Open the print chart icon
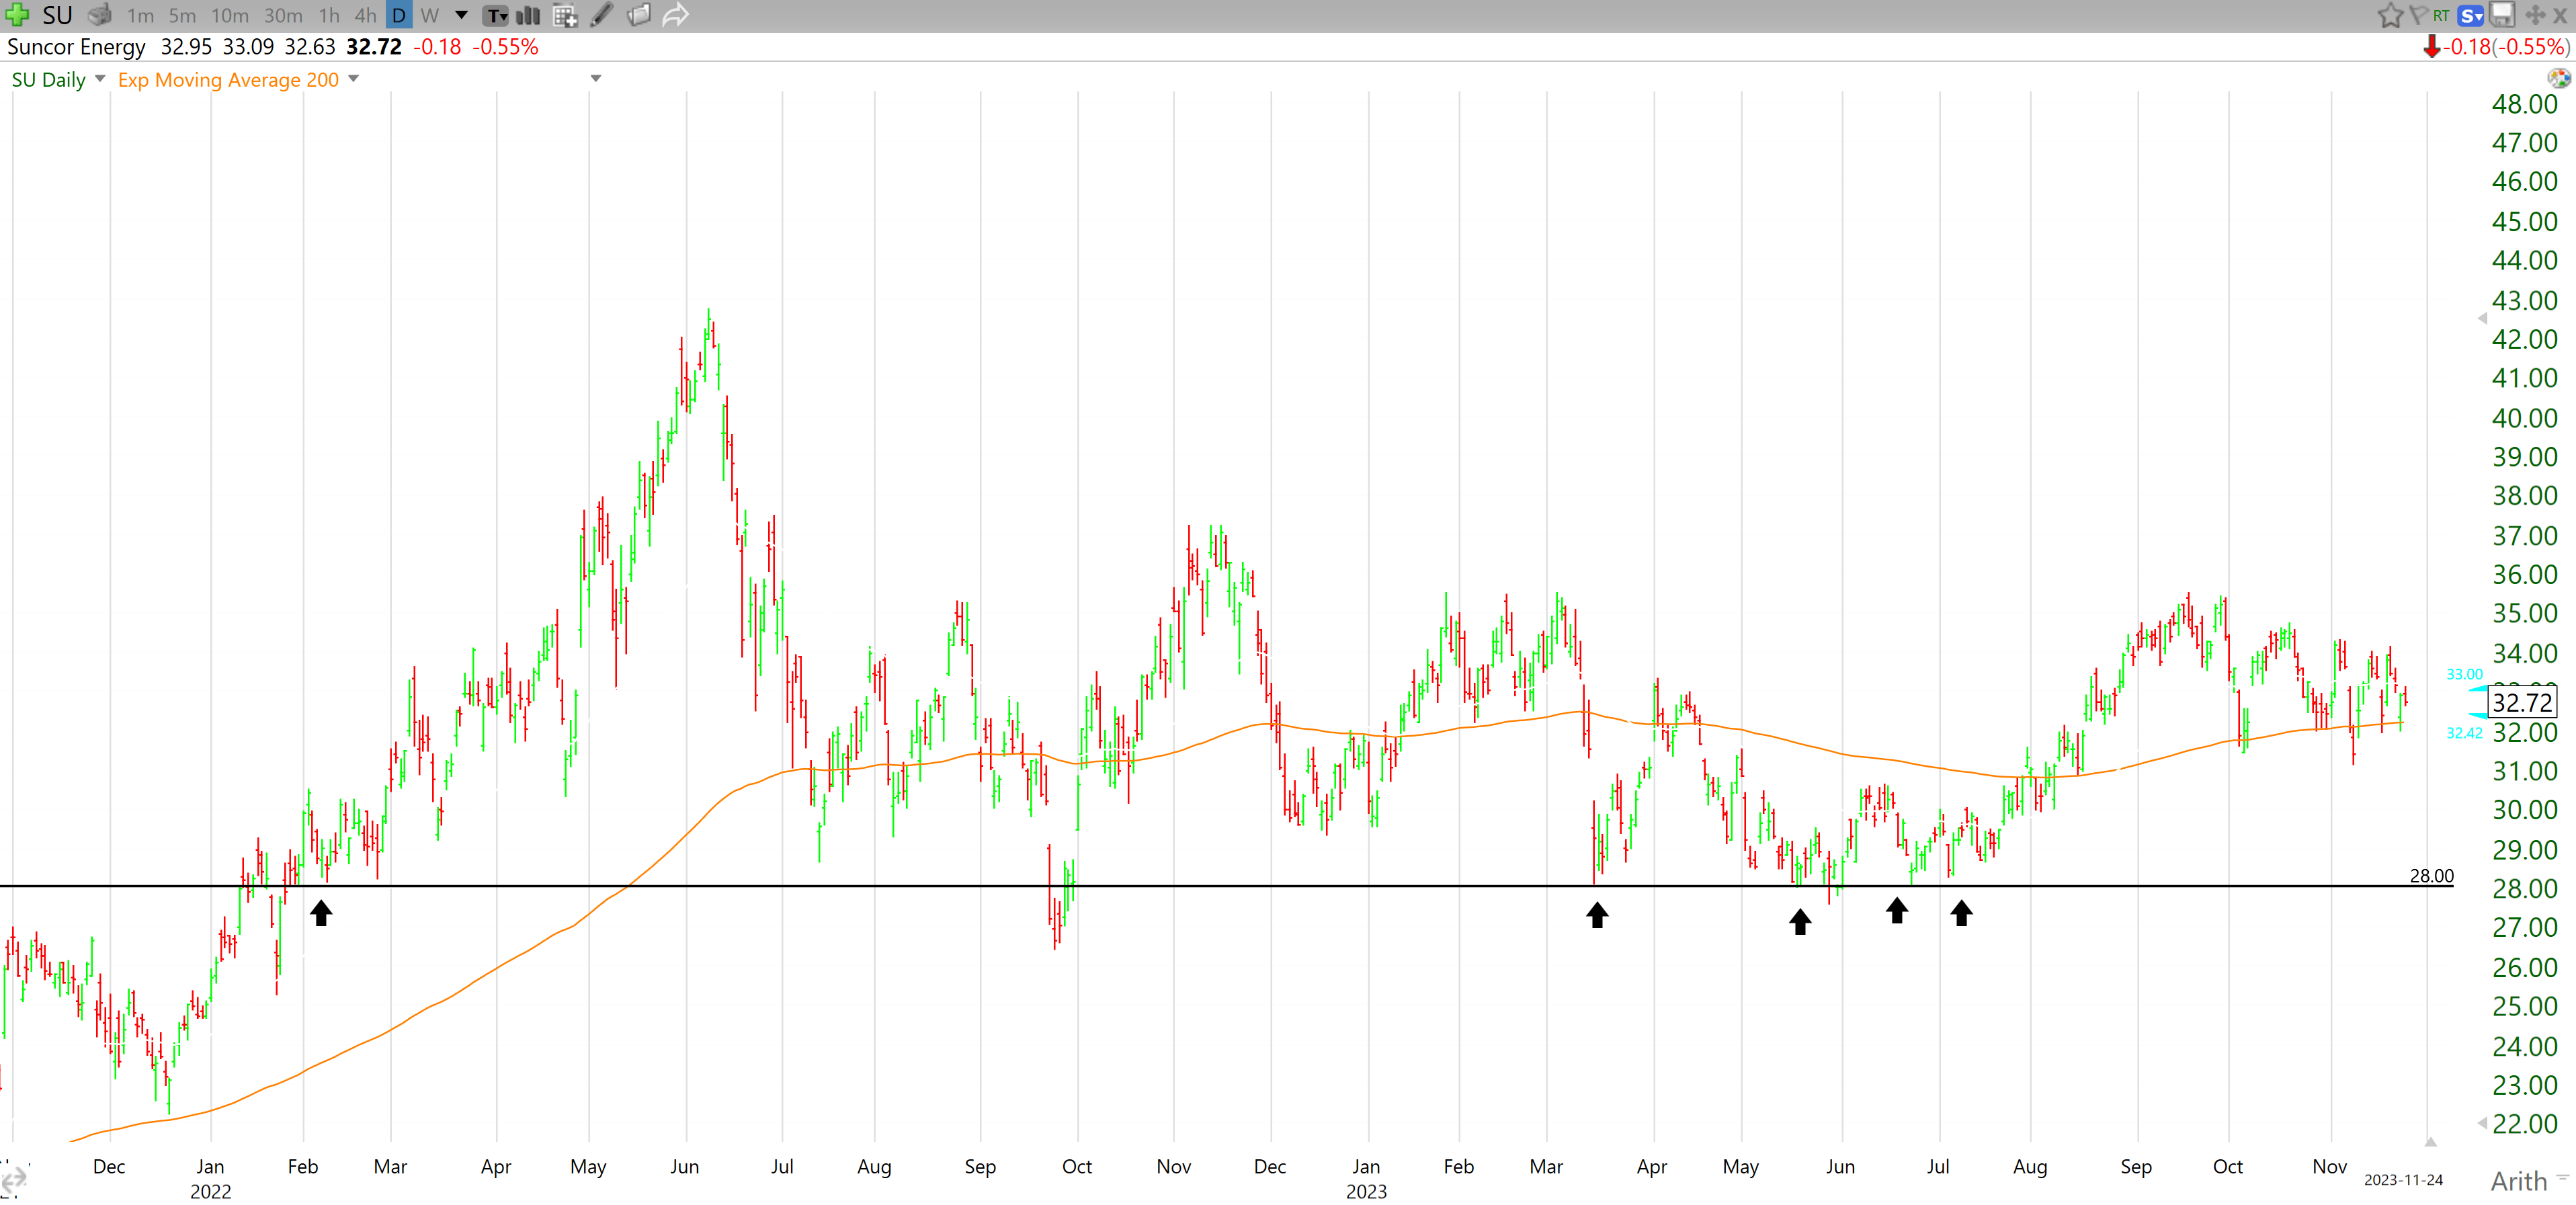Image resolution: width=2576 pixels, height=1205 pixels. [99, 15]
